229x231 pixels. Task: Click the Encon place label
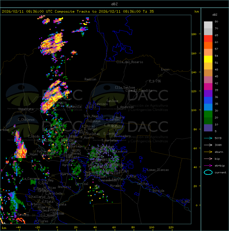[x=165, y=69]
